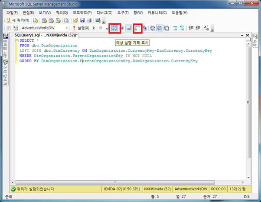Open the Activity Monitor icon

(98, 20)
